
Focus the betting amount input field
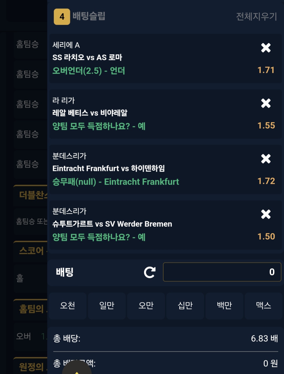(x=222, y=272)
